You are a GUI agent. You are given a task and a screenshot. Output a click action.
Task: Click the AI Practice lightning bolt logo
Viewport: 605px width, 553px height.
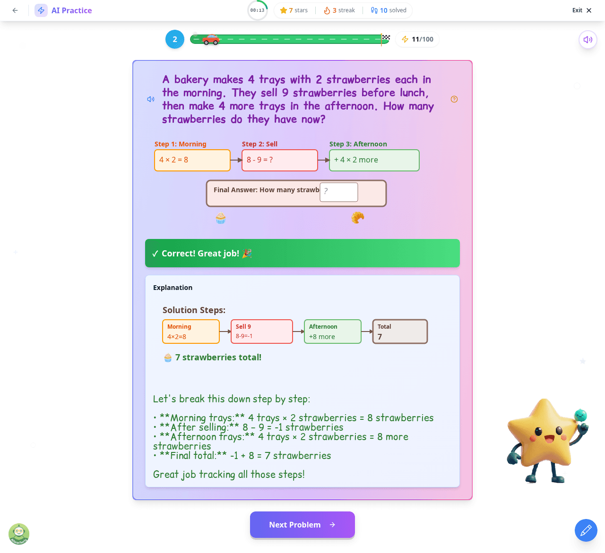pyautogui.click(x=41, y=10)
